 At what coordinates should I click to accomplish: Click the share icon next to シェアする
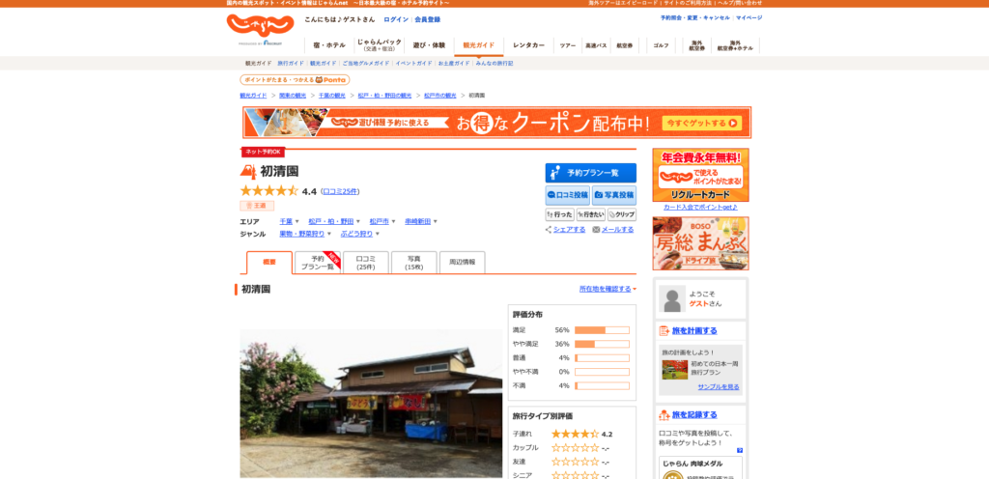[549, 230]
